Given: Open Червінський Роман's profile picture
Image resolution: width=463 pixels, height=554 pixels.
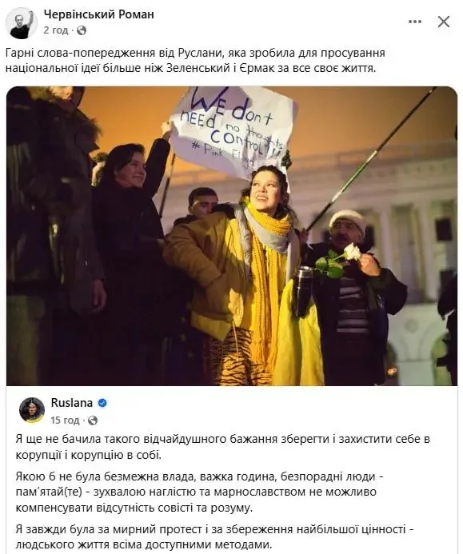Looking at the screenshot, I should 22,23.
